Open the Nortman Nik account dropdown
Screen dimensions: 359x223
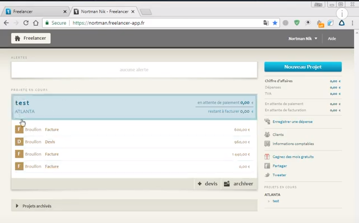click(303, 39)
